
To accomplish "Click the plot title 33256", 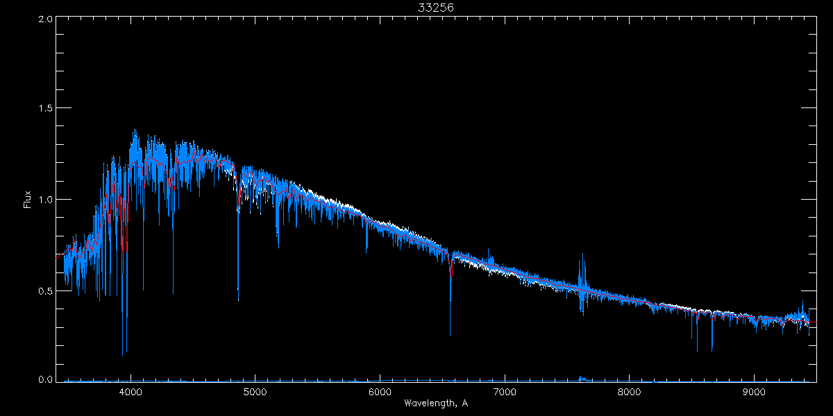I will (436, 8).
